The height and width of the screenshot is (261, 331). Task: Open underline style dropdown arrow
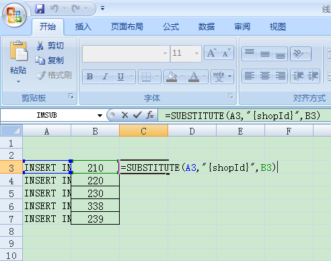click(132, 77)
